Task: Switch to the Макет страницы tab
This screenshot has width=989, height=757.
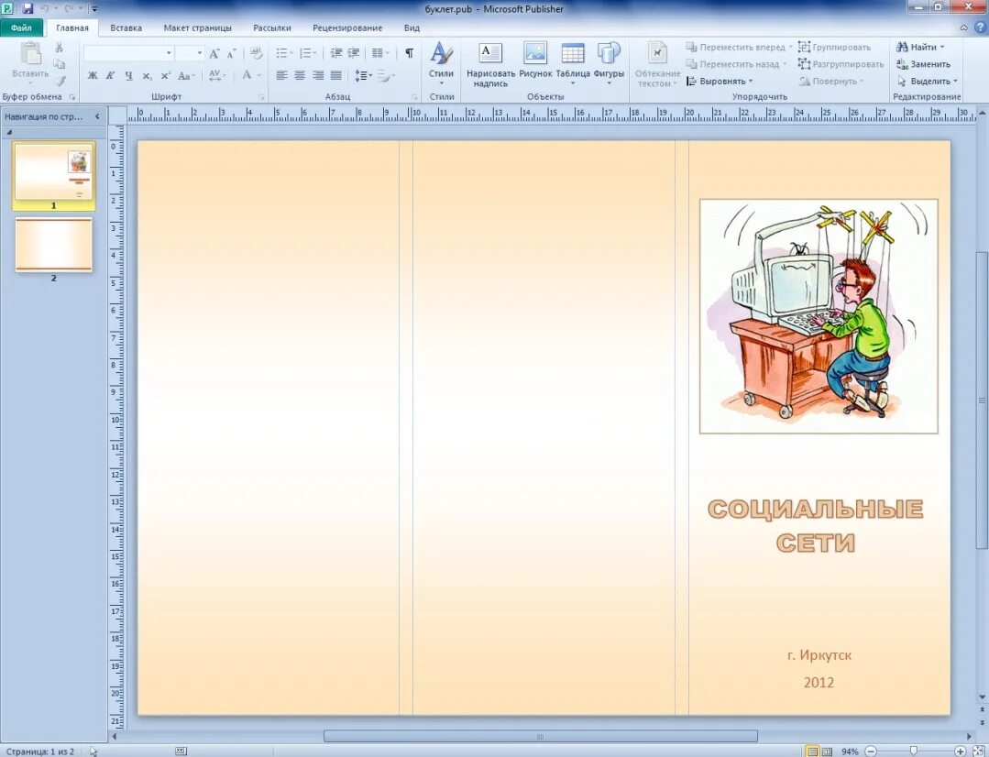Action: point(197,27)
